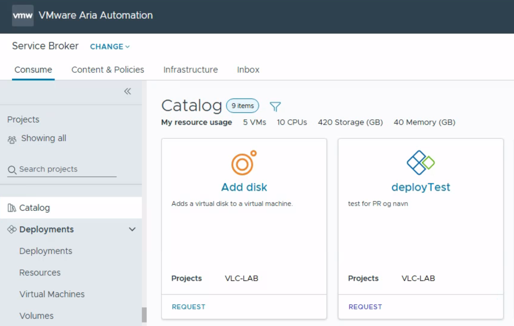Image resolution: width=514 pixels, height=326 pixels.
Task: Open the Deployments sub-item
Action: click(46, 251)
